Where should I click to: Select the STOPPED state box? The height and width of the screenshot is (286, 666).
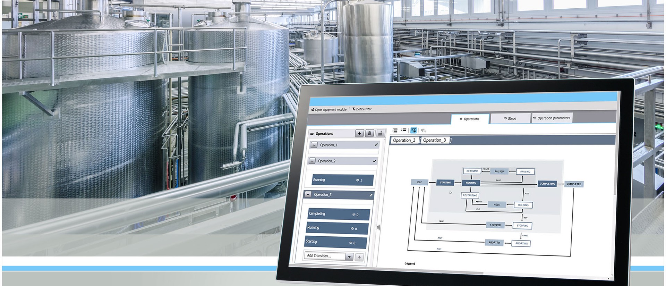tap(495, 225)
